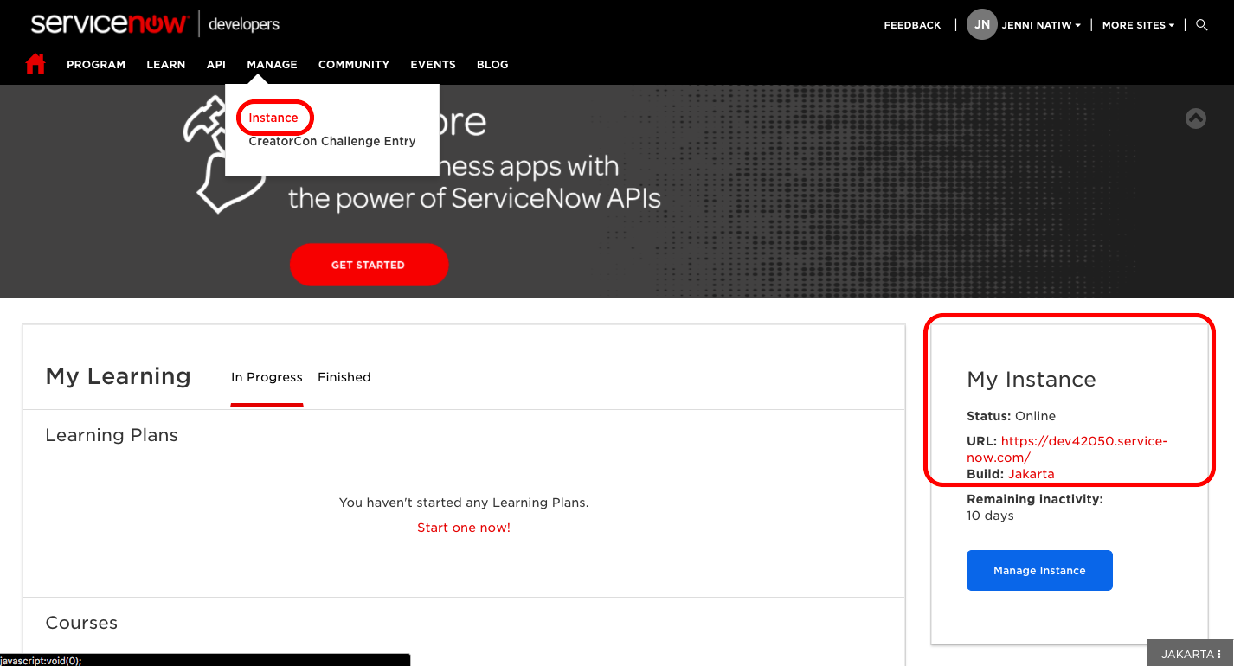Collapse the banner with the up-chevron icon

(1196, 118)
